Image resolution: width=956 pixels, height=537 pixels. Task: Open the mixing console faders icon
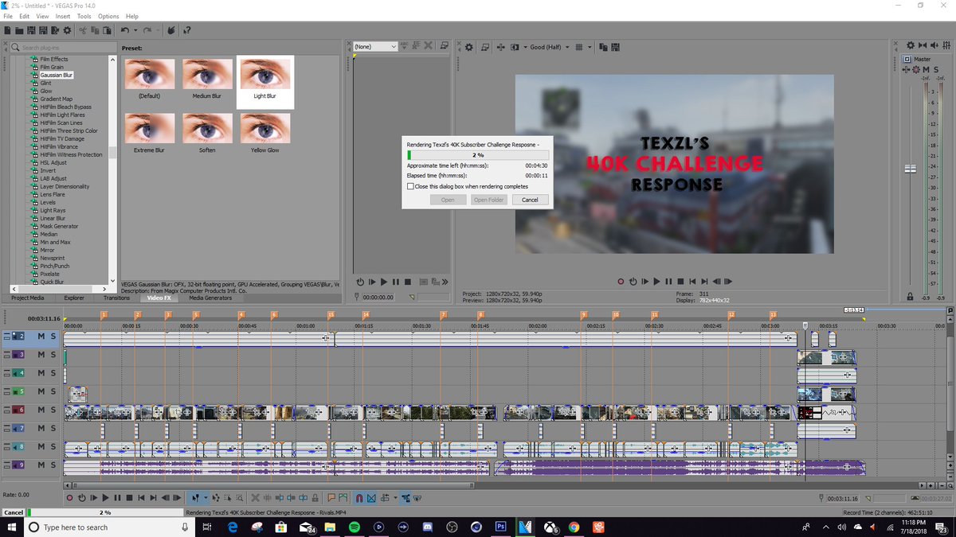(946, 45)
